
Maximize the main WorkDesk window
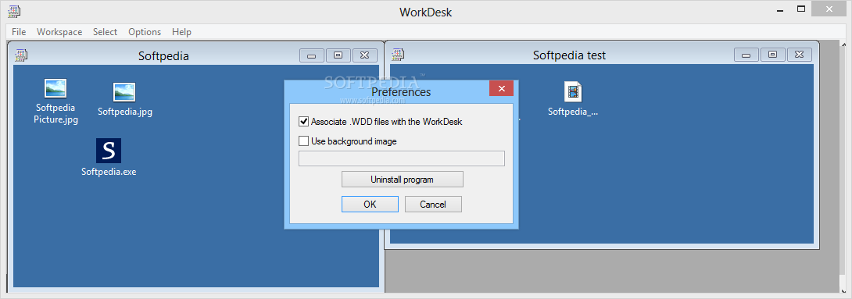800,9
